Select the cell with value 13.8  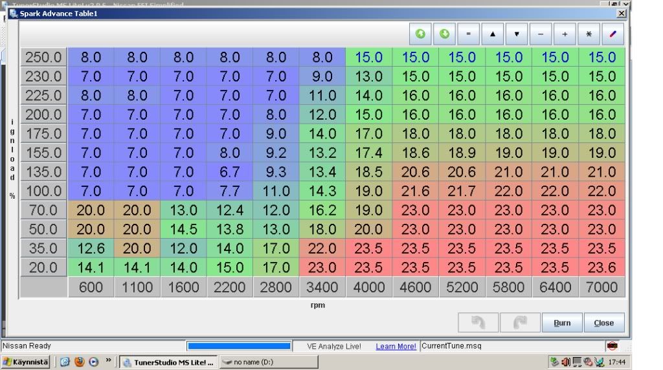230,230
